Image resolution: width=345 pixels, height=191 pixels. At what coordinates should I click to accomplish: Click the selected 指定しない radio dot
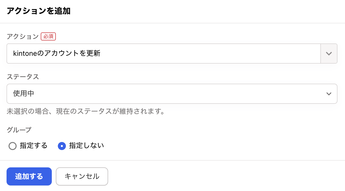(x=62, y=146)
